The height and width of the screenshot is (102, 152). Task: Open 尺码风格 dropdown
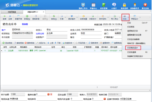pos(81,43)
